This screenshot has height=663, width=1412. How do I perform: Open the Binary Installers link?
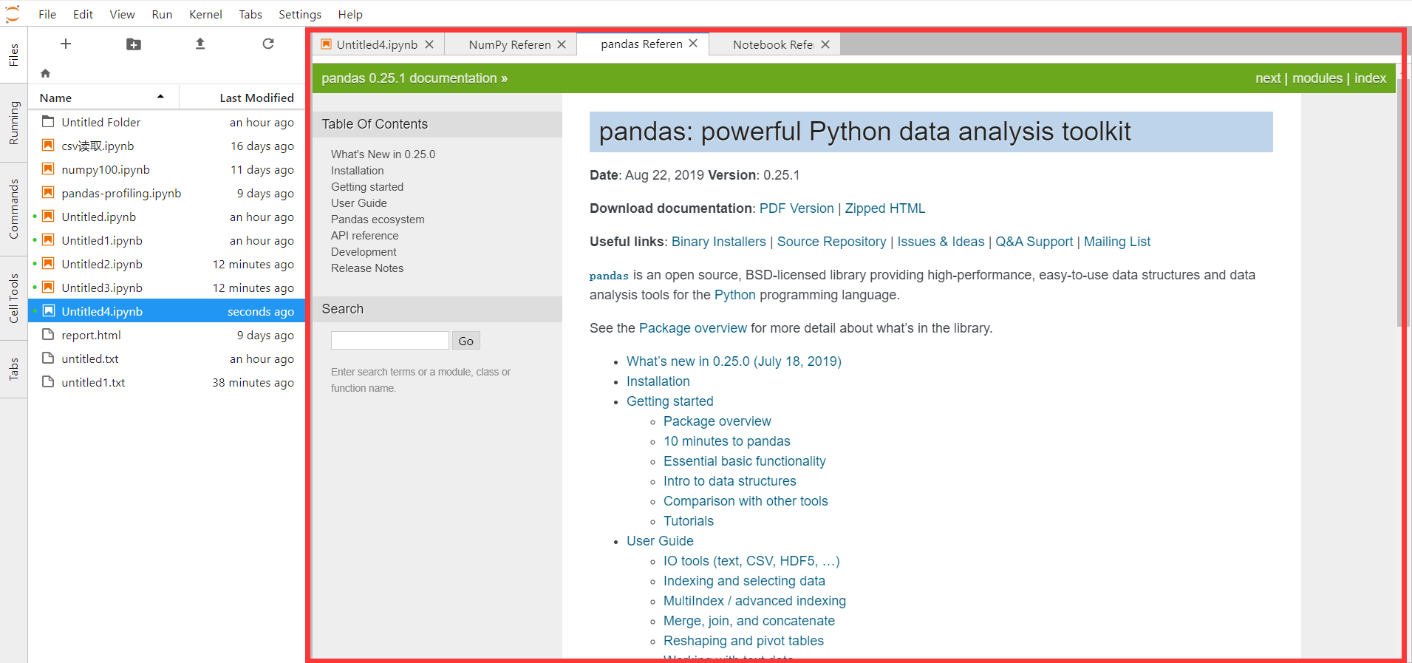719,242
